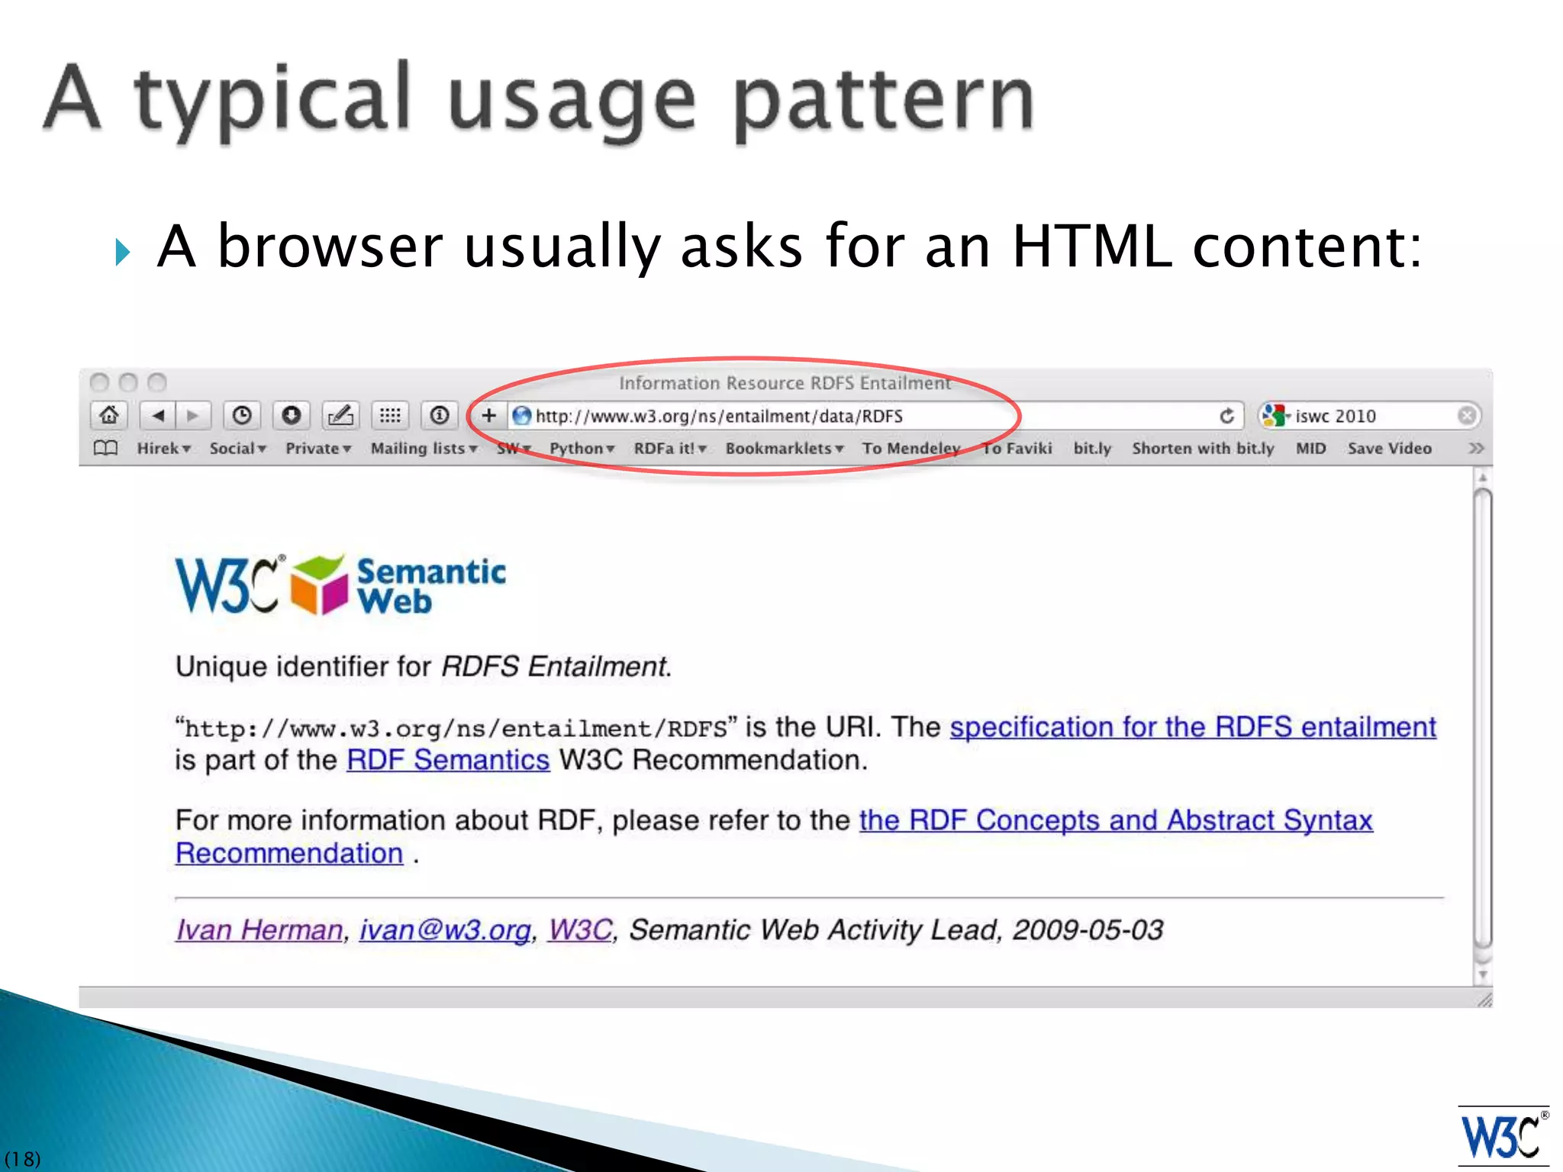Clear the iswc 2010 search field
1563x1172 pixels.
(x=1466, y=416)
